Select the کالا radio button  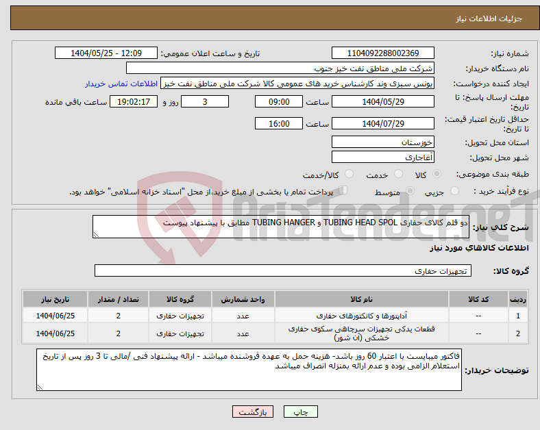coord(437,174)
